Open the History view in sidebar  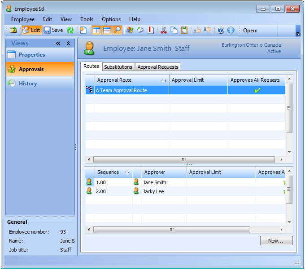click(x=28, y=84)
